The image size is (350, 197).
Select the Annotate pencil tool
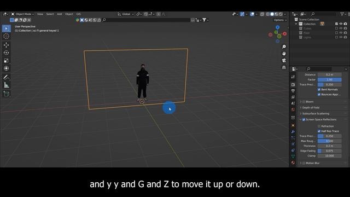click(6, 77)
